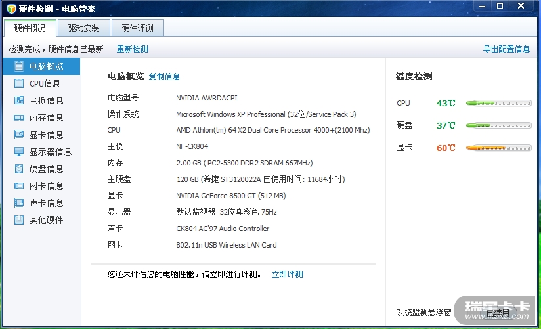Viewport: 541px width, 329px height.
Task: Click the CPU信息 chip icon
Action: point(19,83)
